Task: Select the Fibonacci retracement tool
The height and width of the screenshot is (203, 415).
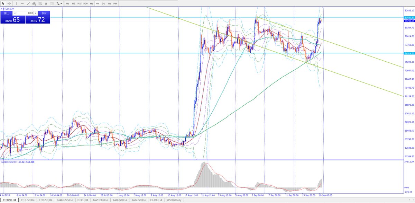Action: [40, 3]
